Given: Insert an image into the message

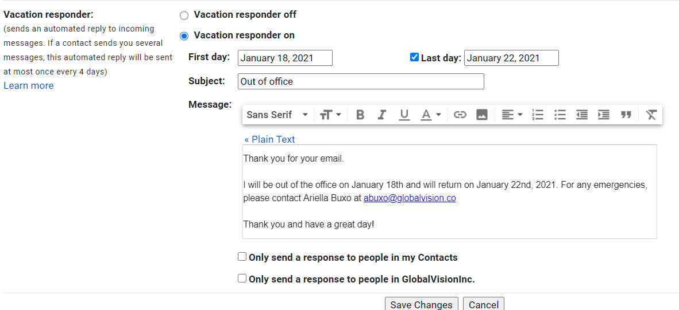Looking at the screenshot, I should coord(482,115).
